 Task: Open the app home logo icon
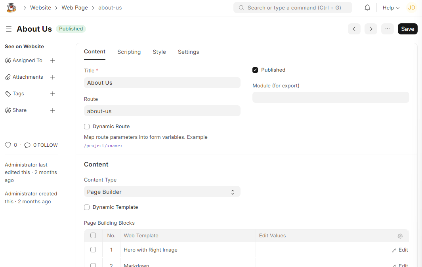(11, 8)
